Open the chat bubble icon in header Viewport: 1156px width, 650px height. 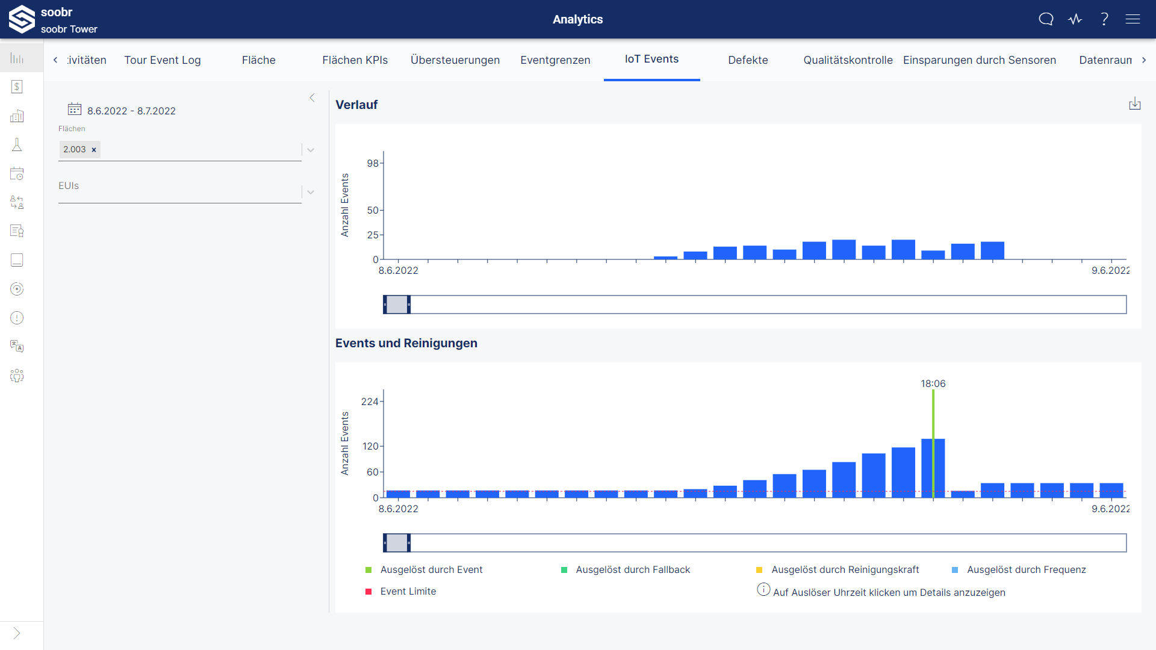point(1046,19)
